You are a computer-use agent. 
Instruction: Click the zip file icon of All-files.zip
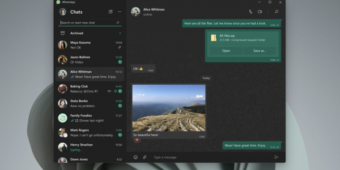pos(214,38)
